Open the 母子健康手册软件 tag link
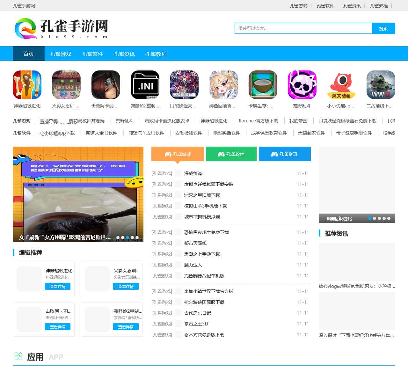The width and height of the screenshot is (408, 372). pyautogui.click(x=354, y=133)
